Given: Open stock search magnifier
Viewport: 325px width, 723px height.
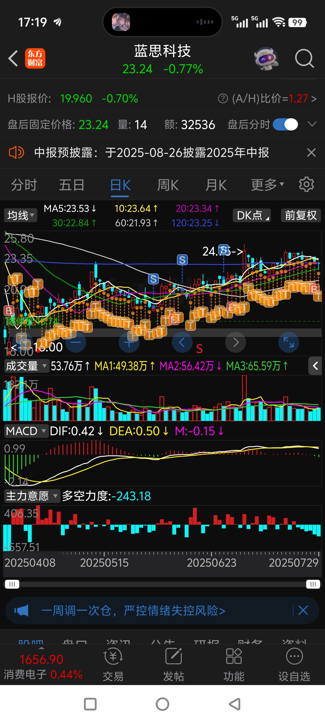Looking at the screenshot, I should point(304,58).
